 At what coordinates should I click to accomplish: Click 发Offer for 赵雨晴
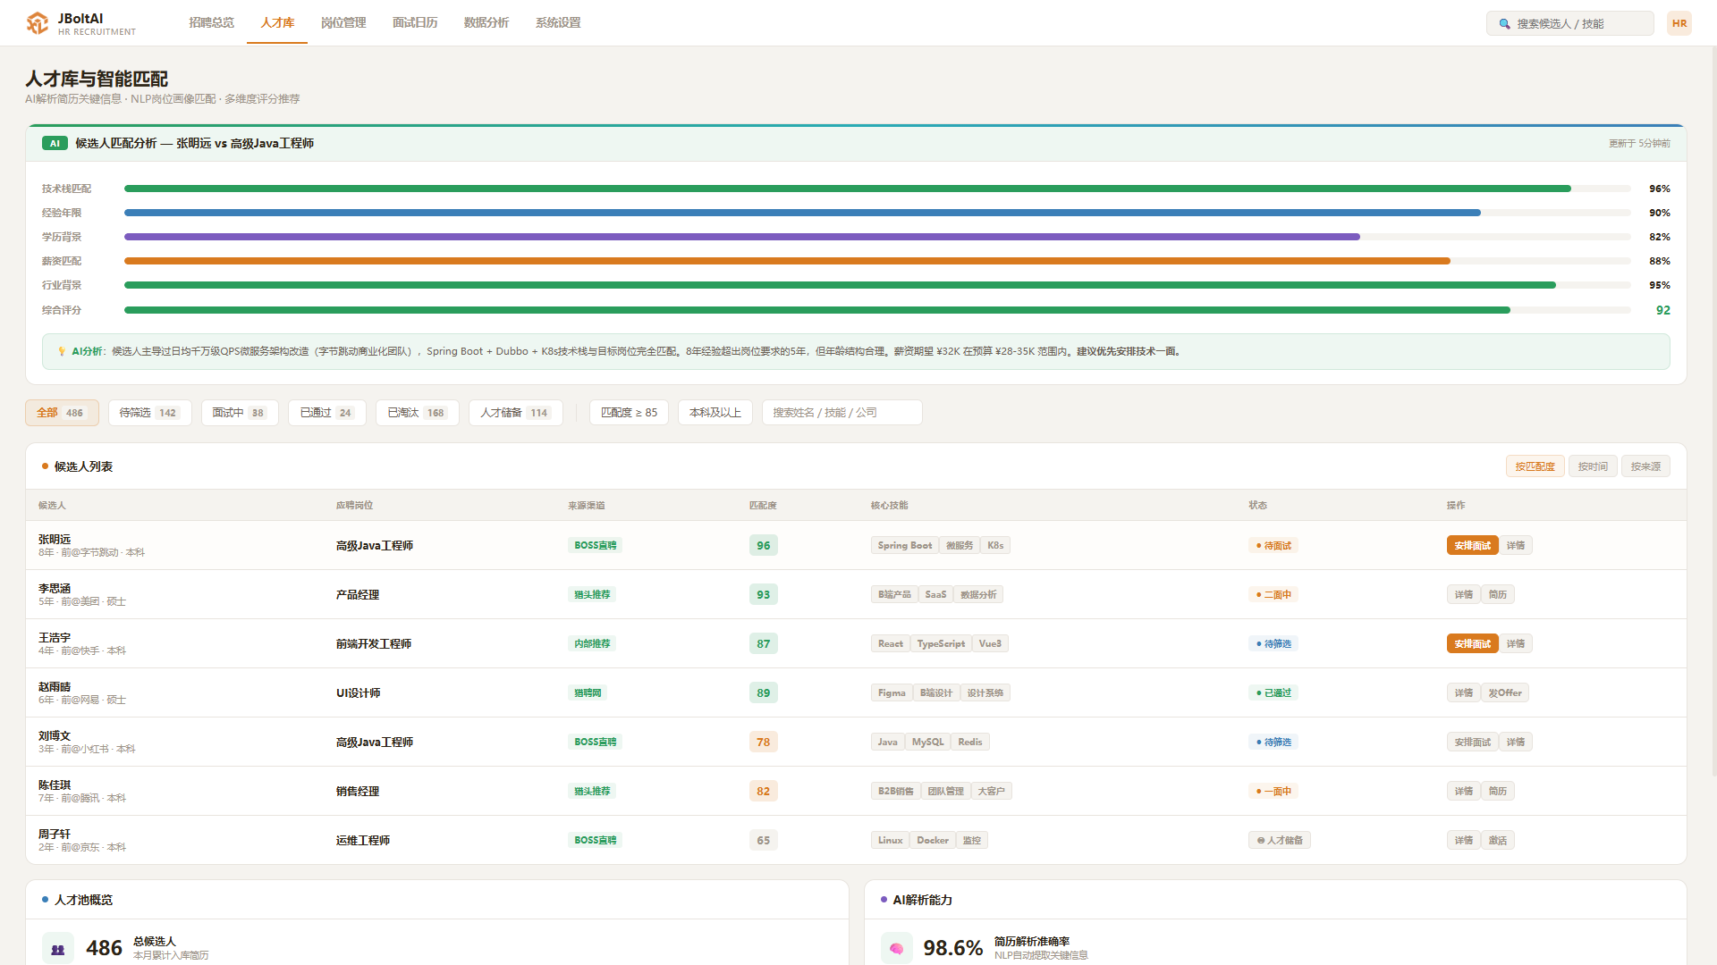coord(1505,692)
